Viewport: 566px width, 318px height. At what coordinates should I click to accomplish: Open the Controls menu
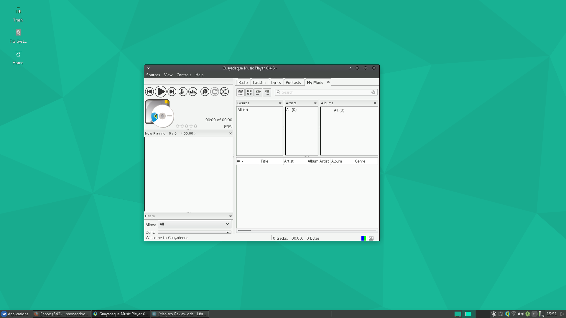tap(184, 75)
